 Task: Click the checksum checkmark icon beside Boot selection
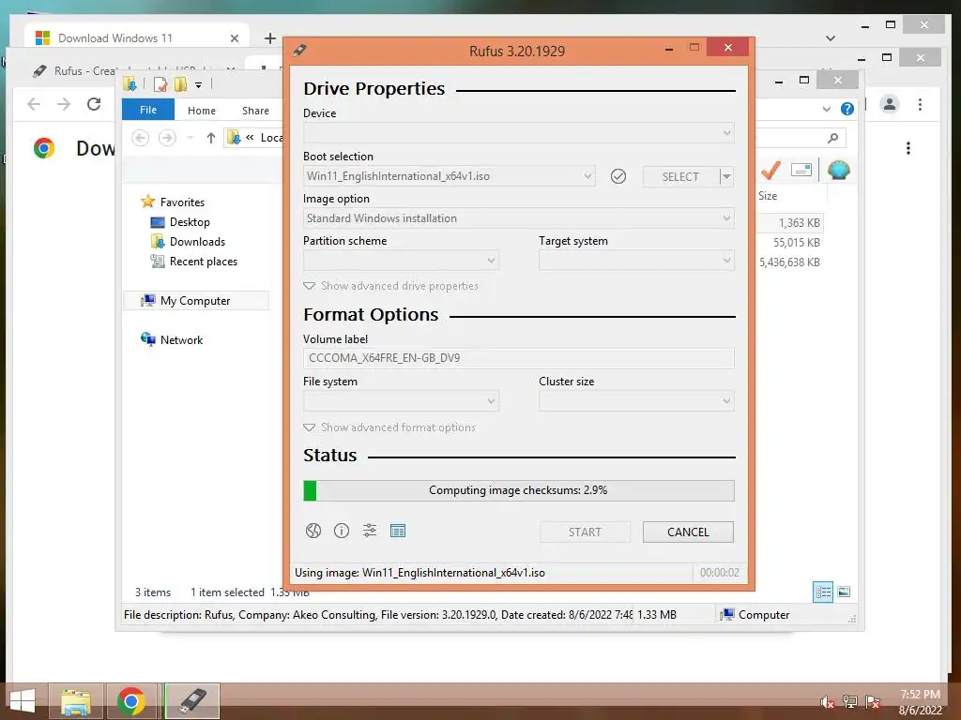tap(618, 176)
